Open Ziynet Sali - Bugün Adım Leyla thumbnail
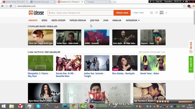Viewport: 195px width, 109px height. click(41, 37)
